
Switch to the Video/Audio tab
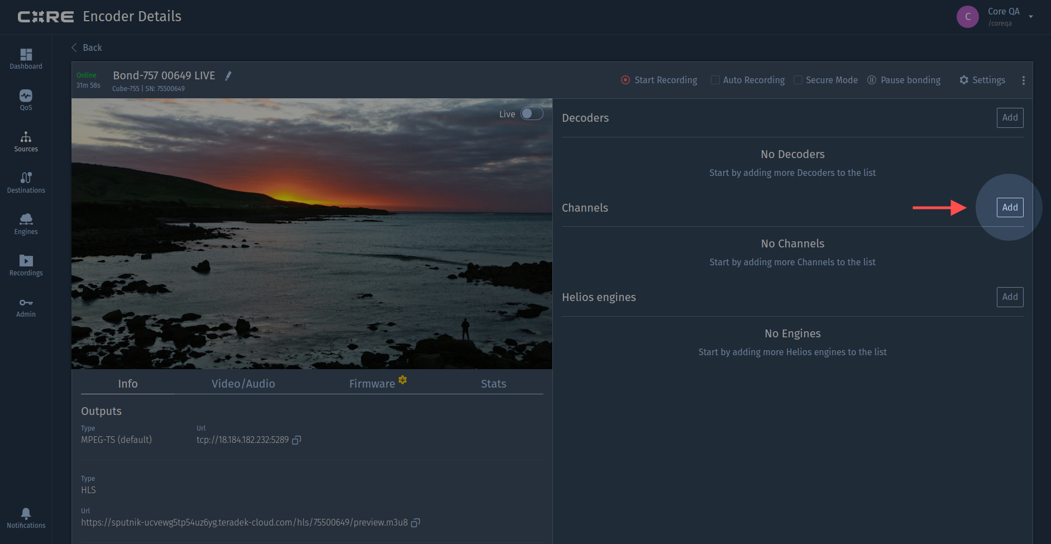coord(243,384)
